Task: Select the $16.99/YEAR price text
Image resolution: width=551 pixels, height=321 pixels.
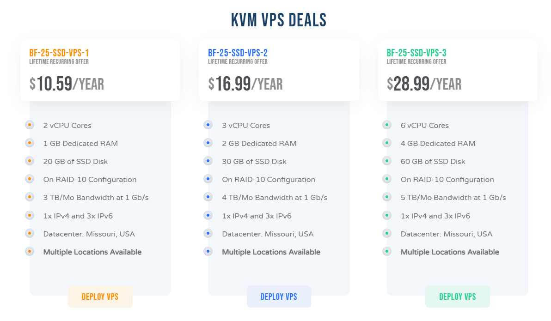Action: point(245,84)
